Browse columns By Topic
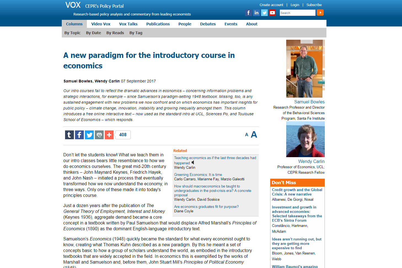Screen dimensions: 402x268 coord(73,33)
